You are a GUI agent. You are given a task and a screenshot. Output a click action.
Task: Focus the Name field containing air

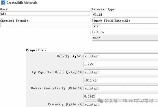tap(45, 14)
